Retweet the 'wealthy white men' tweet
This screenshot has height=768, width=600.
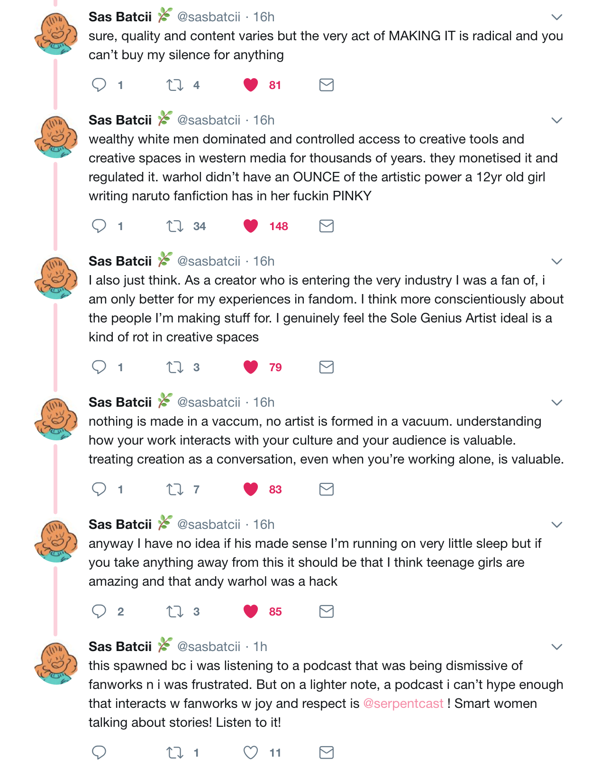pos(175,226)
